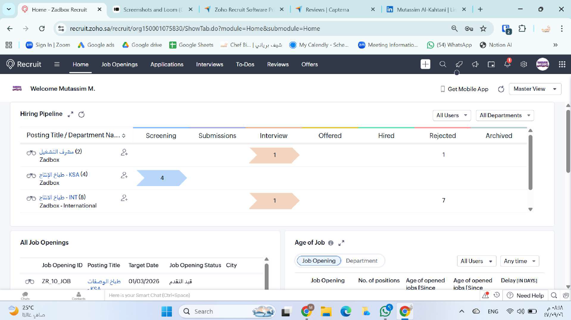Refresh dashboard next to Master View
Viewport: 571px width, 320px height.
pos(501,89)
